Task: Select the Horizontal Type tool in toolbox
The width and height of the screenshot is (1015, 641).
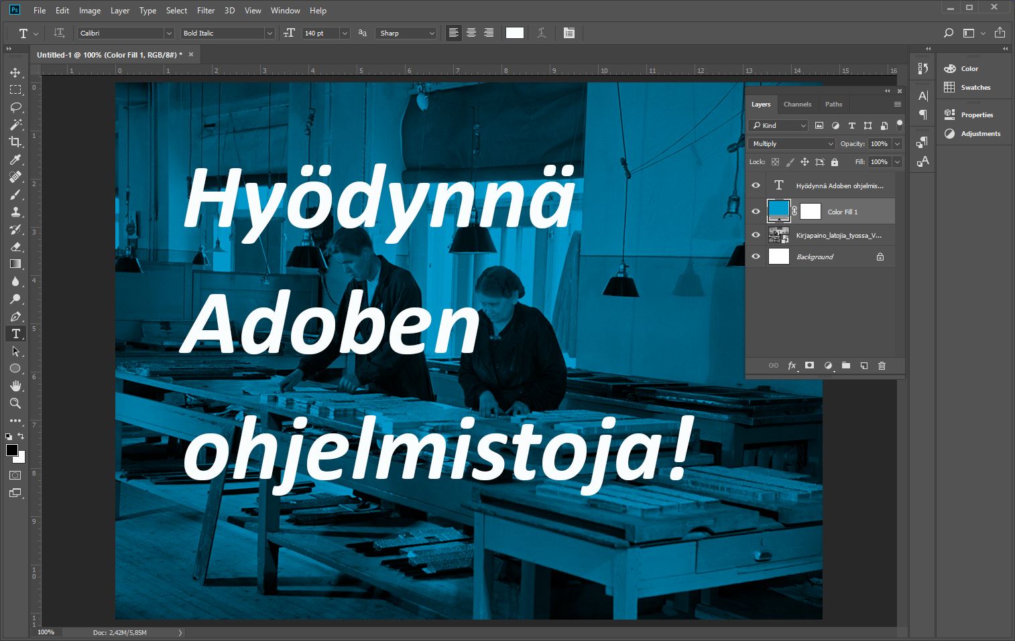Action: [15, 334]
